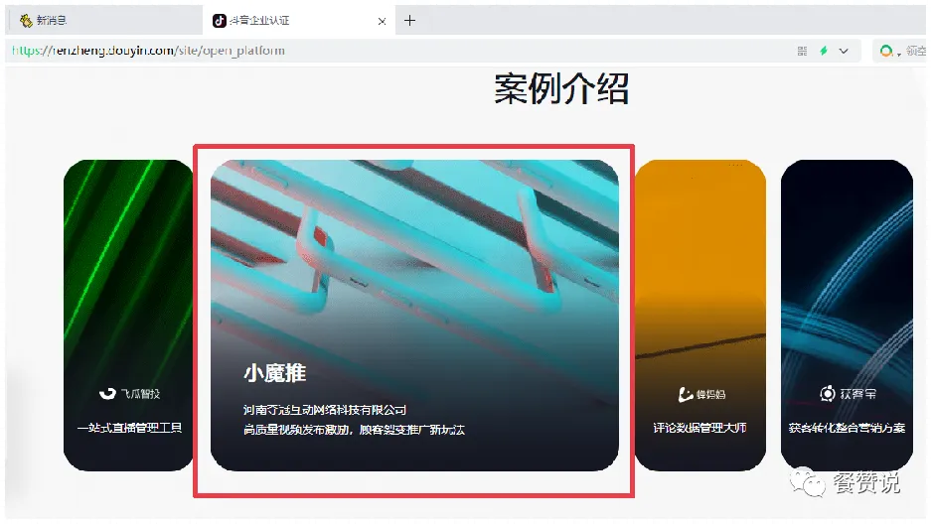Image resolution: width=931 pixels, height=524 pixels.
Task: Close the 抖音企业认证 tab
Action: tap(382, 22)
